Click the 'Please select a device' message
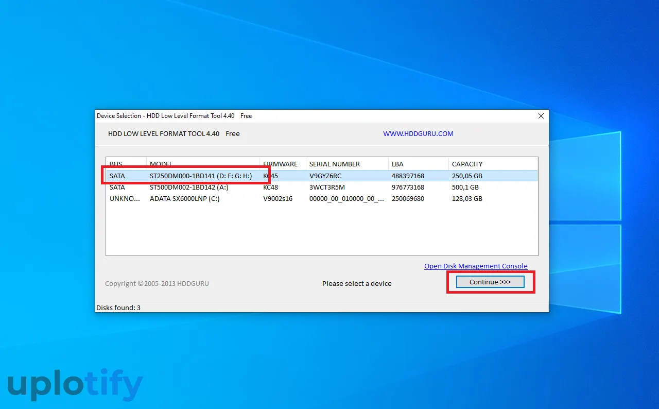 [357, 283]
